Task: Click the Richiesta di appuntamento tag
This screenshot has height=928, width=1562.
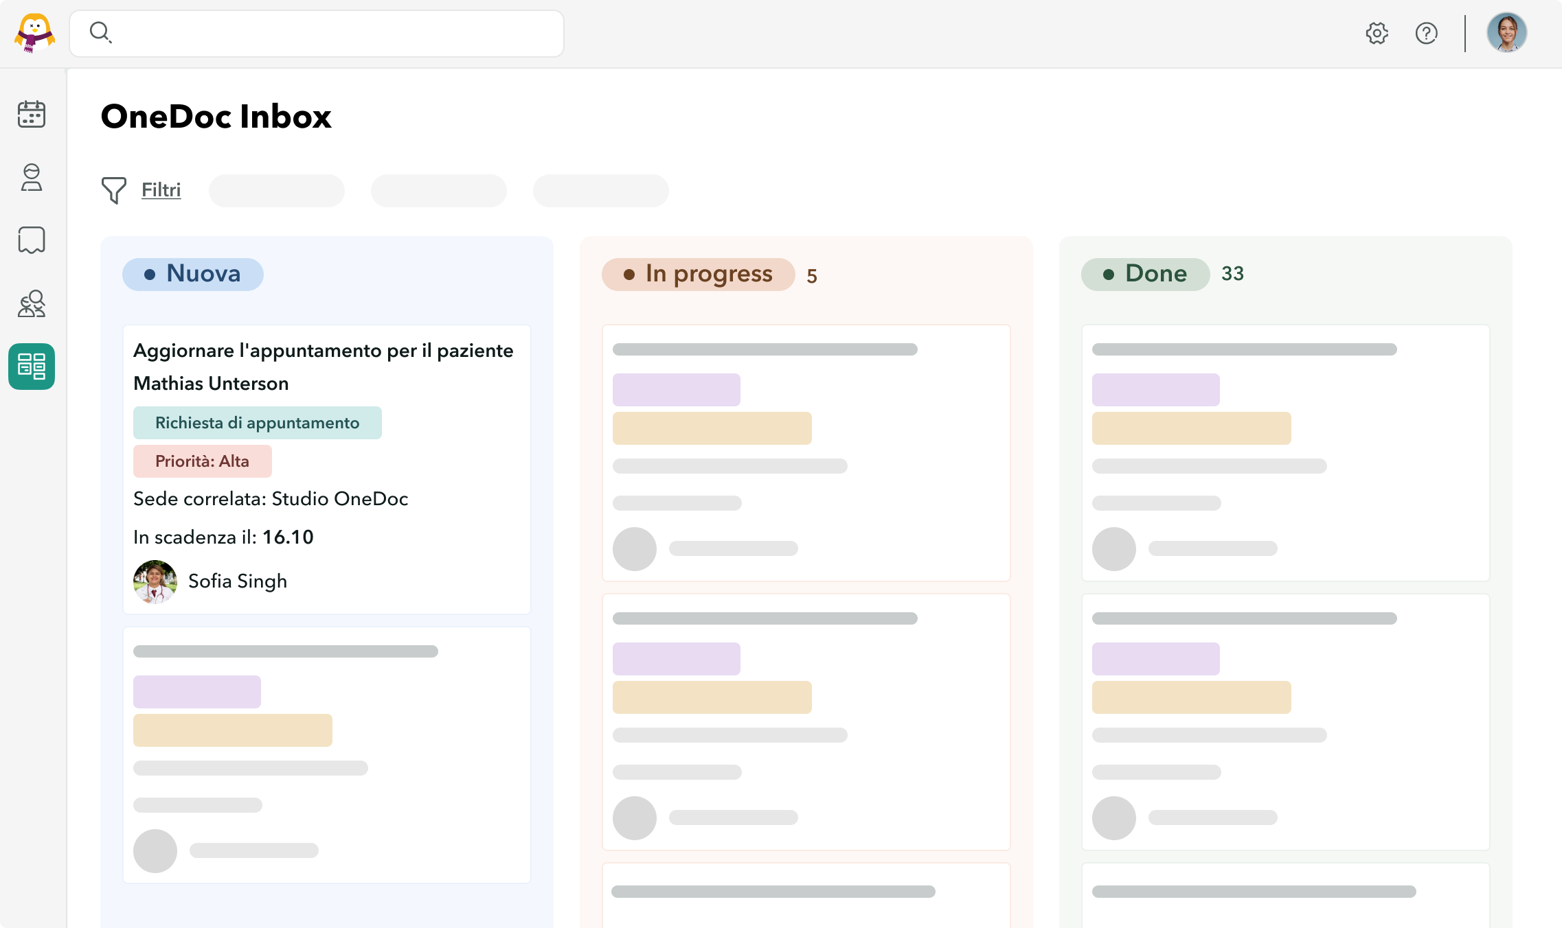Action: click(x=257, y=423)
